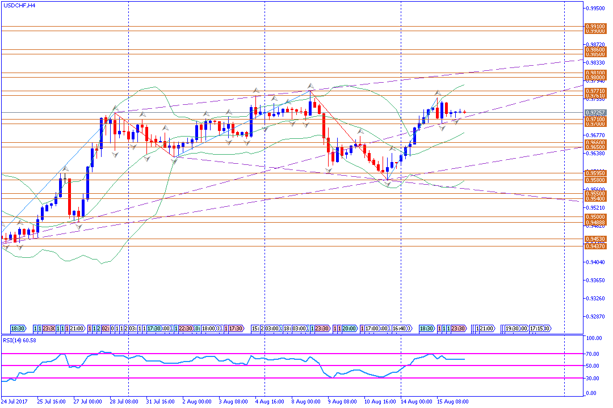The width and height of the screenshot is (613, 408).
Task: Select the 0.97100 price level tag
Action: pyautogui.click(x=595, y=119)
